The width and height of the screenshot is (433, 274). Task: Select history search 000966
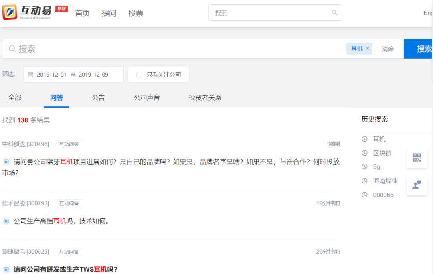[383, 195]
